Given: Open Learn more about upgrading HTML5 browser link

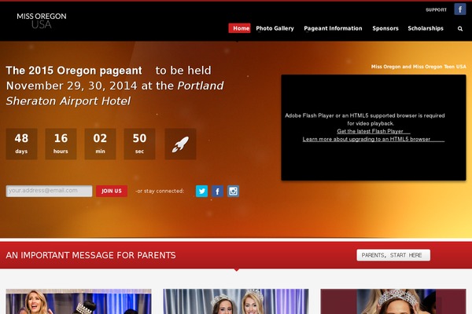Looking at the screenshot, I should [373, 139].
